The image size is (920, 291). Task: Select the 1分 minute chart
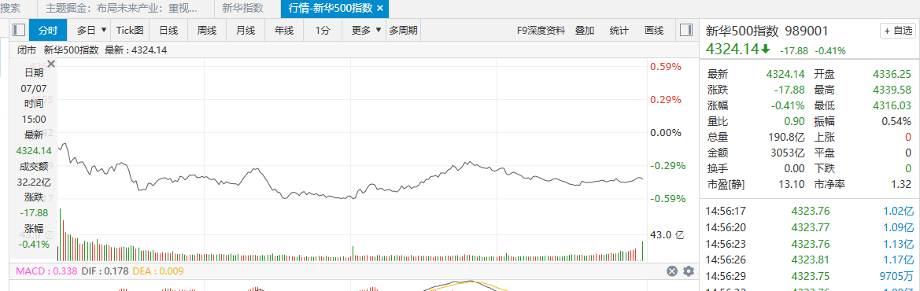click(323, 31)
